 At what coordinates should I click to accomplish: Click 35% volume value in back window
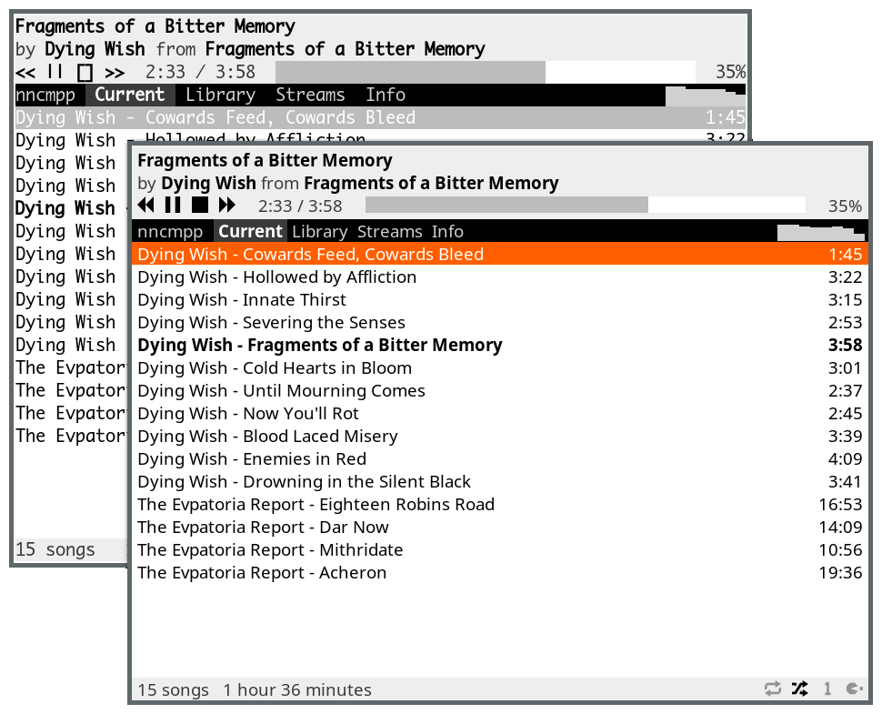click(x=731, y=72)
